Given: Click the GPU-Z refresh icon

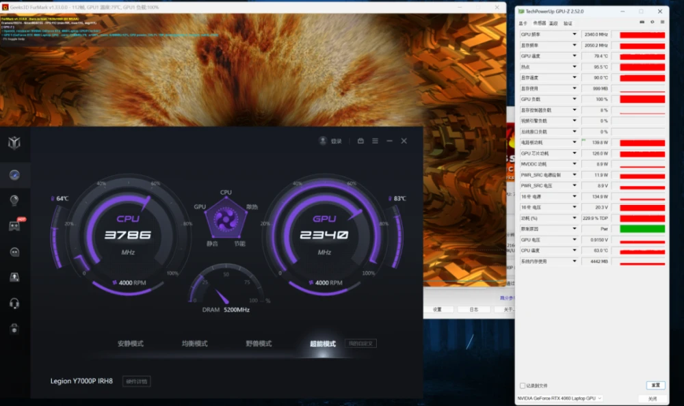Looking at the screenshot, I should tap(652, 23).
